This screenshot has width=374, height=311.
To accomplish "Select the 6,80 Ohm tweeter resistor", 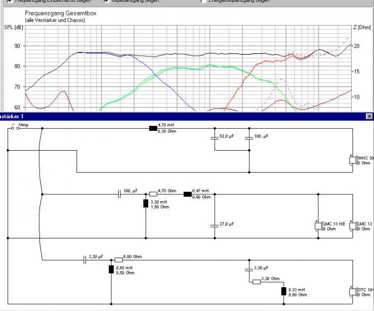I will 119,260.
